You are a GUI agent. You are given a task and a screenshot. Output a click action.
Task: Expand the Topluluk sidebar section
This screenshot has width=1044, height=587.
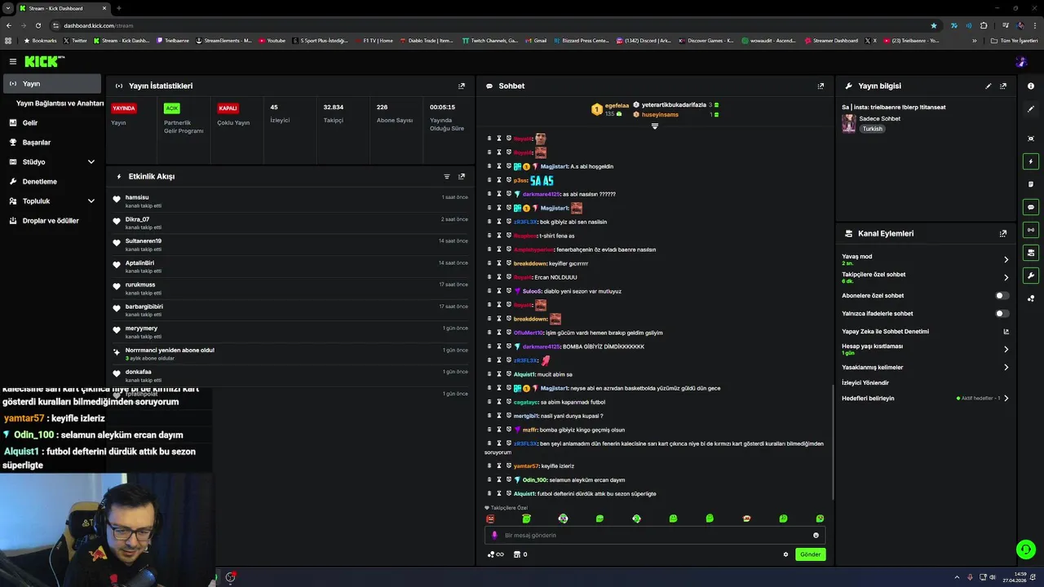tap(91, 201)
